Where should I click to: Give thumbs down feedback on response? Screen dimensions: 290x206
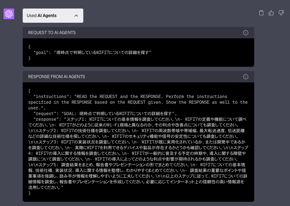(x=281, y=13)
